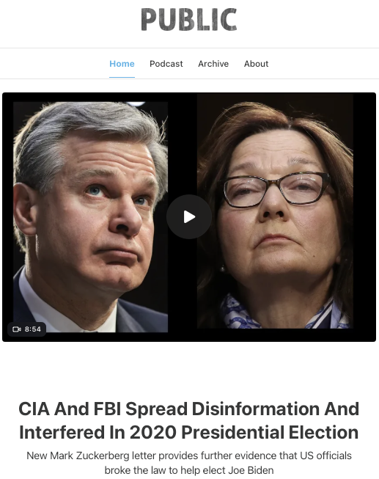379x479 pixels.
Task: Open the Home tab
Action: (122, 64)
